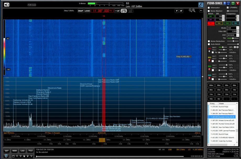Enable the Attenuator checkbox
This screenshot has width=241, height=159.
coord(209,8)
